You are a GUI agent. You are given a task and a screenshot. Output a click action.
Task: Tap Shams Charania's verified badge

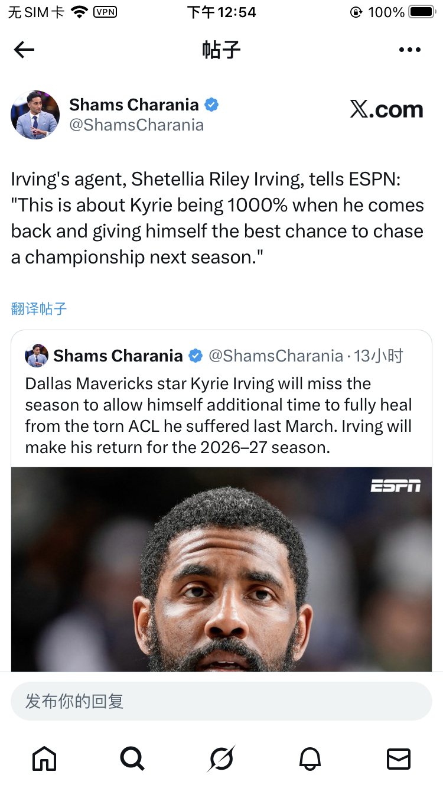pos(210,105)
